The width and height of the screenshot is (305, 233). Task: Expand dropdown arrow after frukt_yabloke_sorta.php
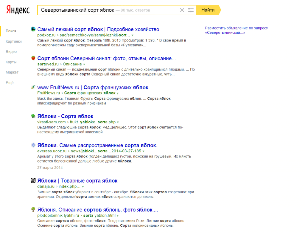pyautogui.click(x=118, y=122)
